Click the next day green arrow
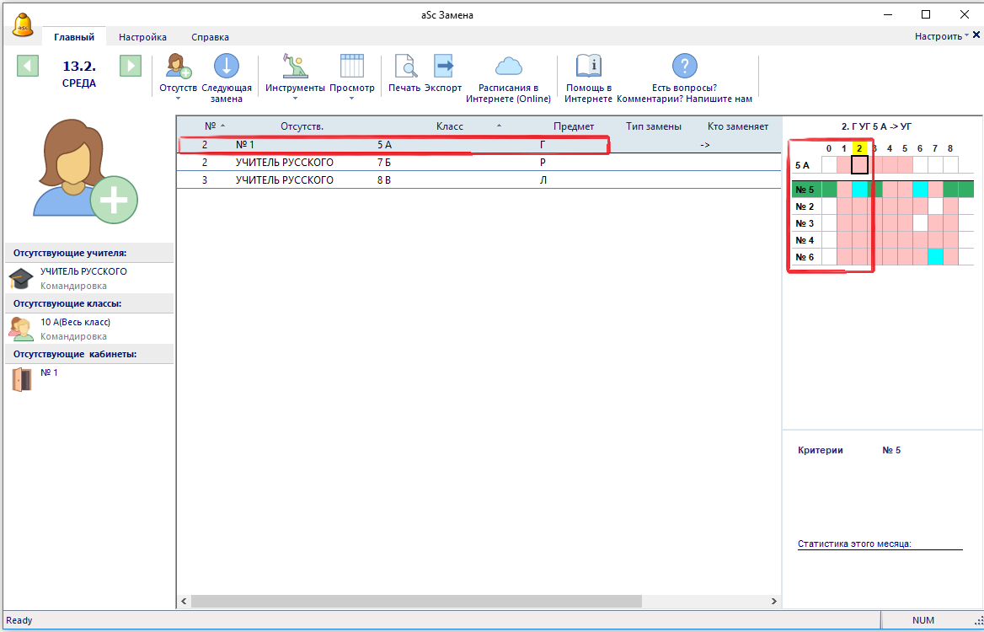 pyautogui.click(x=130, y=67)
